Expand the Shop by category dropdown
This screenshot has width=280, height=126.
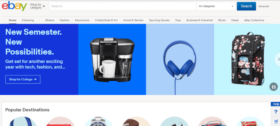pos(37,6)
